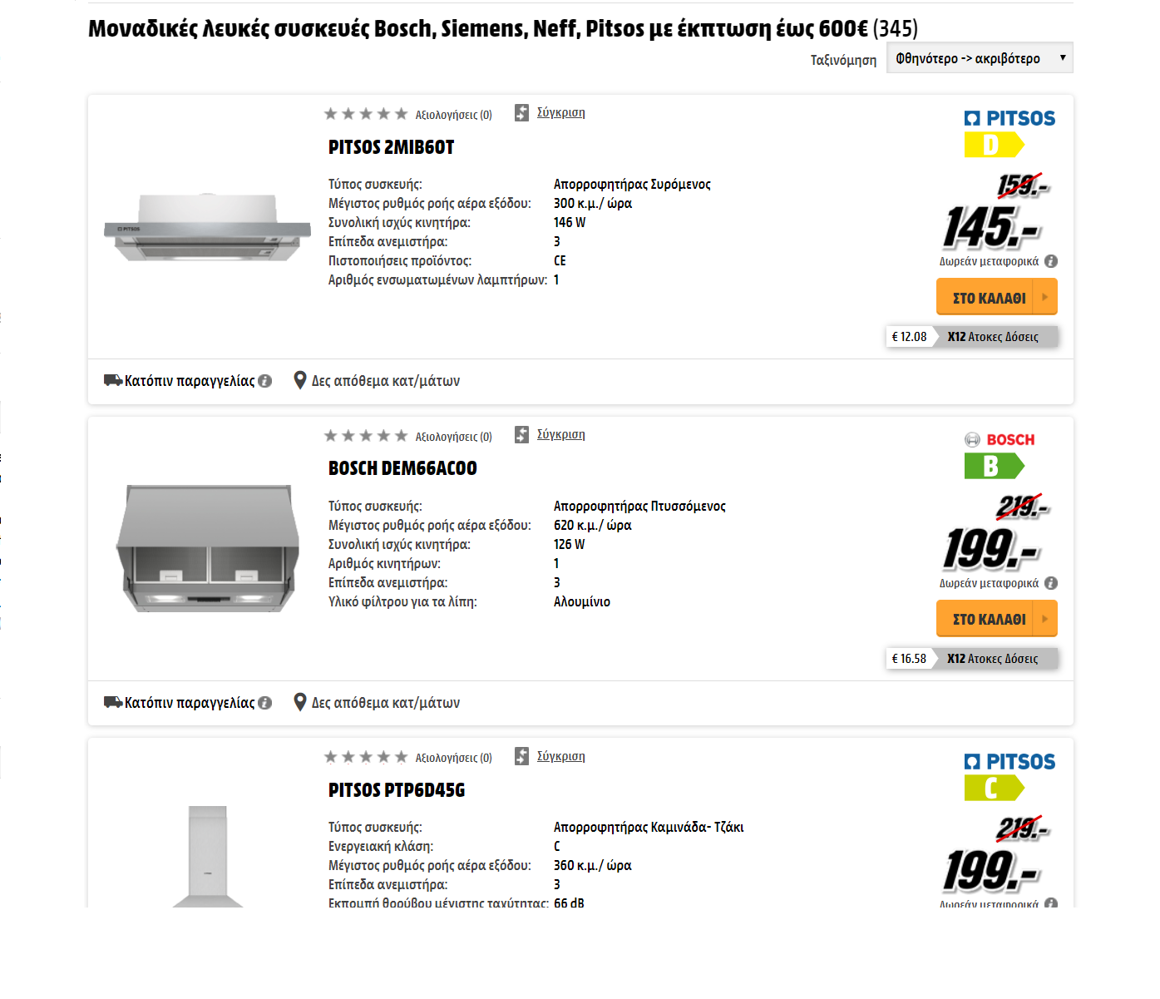Open the sorting dropdown menu
The image size is (1160, 999).
click(x=979, y=58)
